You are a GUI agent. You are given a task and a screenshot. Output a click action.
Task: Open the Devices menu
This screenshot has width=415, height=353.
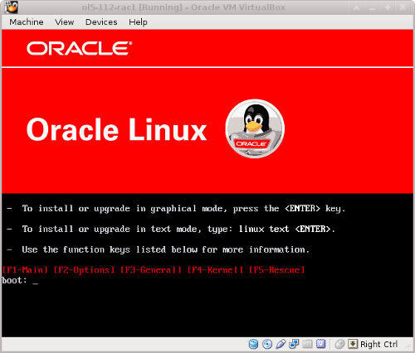(x=101, y=22)
